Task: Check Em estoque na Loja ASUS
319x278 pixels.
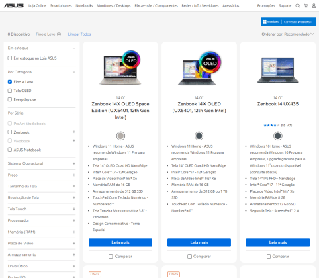Action: pyautogui.click(x=10, y=58)
